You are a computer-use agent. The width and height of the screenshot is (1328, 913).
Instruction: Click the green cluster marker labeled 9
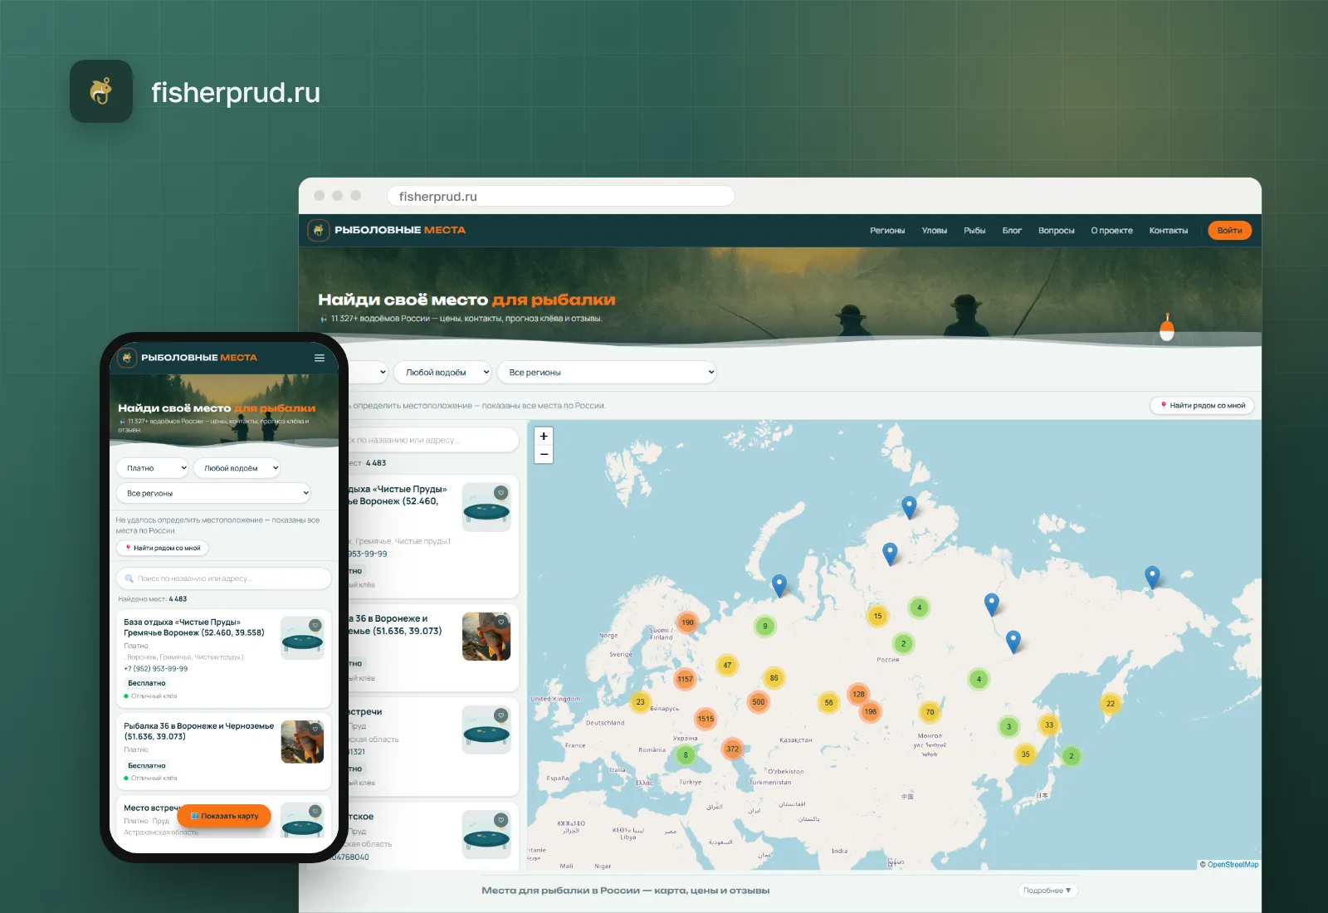(765, 626)
